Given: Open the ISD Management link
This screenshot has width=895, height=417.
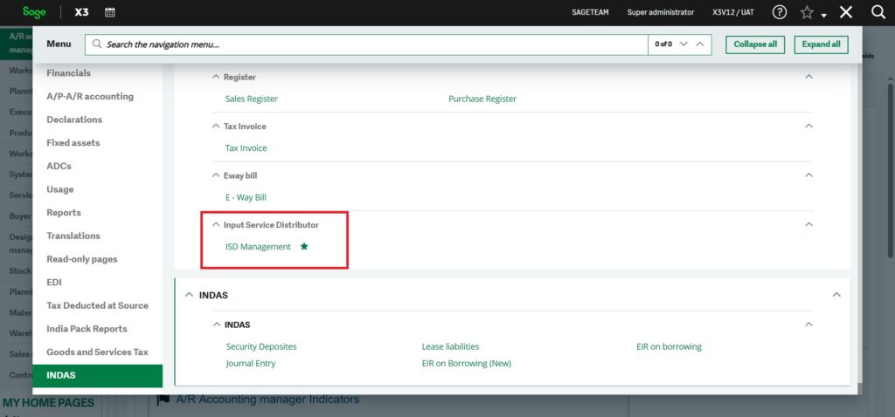Looking at the screenshot, I should tap(258, 247).
